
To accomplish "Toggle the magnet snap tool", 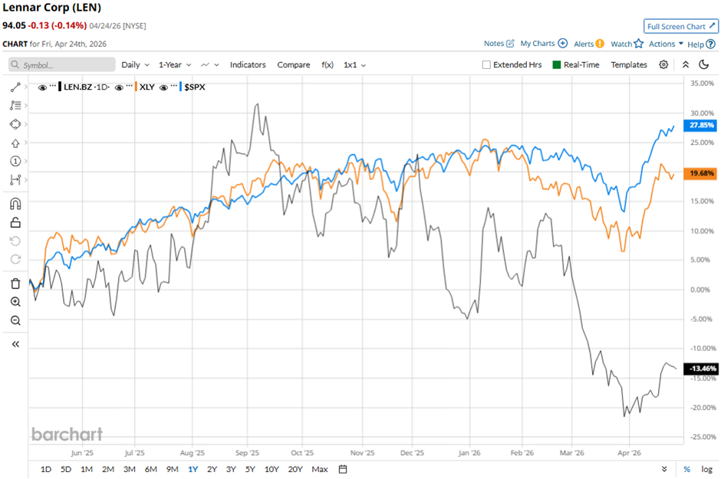I will click(15, 203).
